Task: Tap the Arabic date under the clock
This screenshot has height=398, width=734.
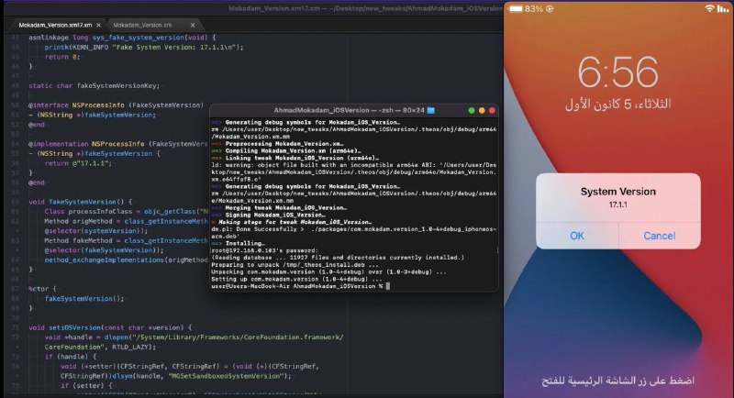Action: coord(617,104)
